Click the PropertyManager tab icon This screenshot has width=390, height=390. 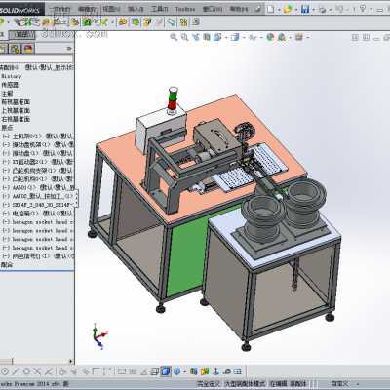(x=3, y=49)
